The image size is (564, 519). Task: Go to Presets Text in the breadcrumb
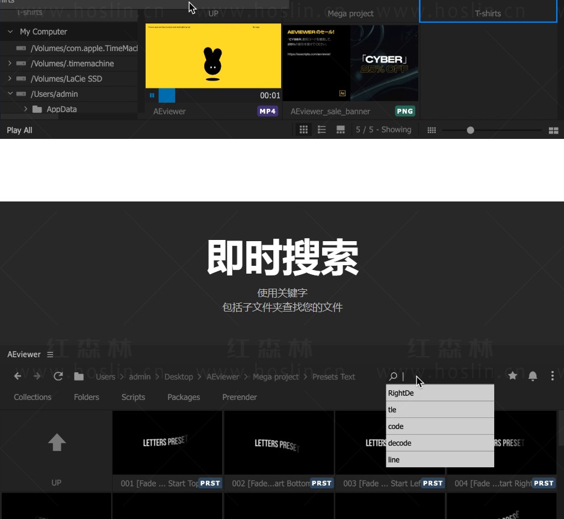333,376
